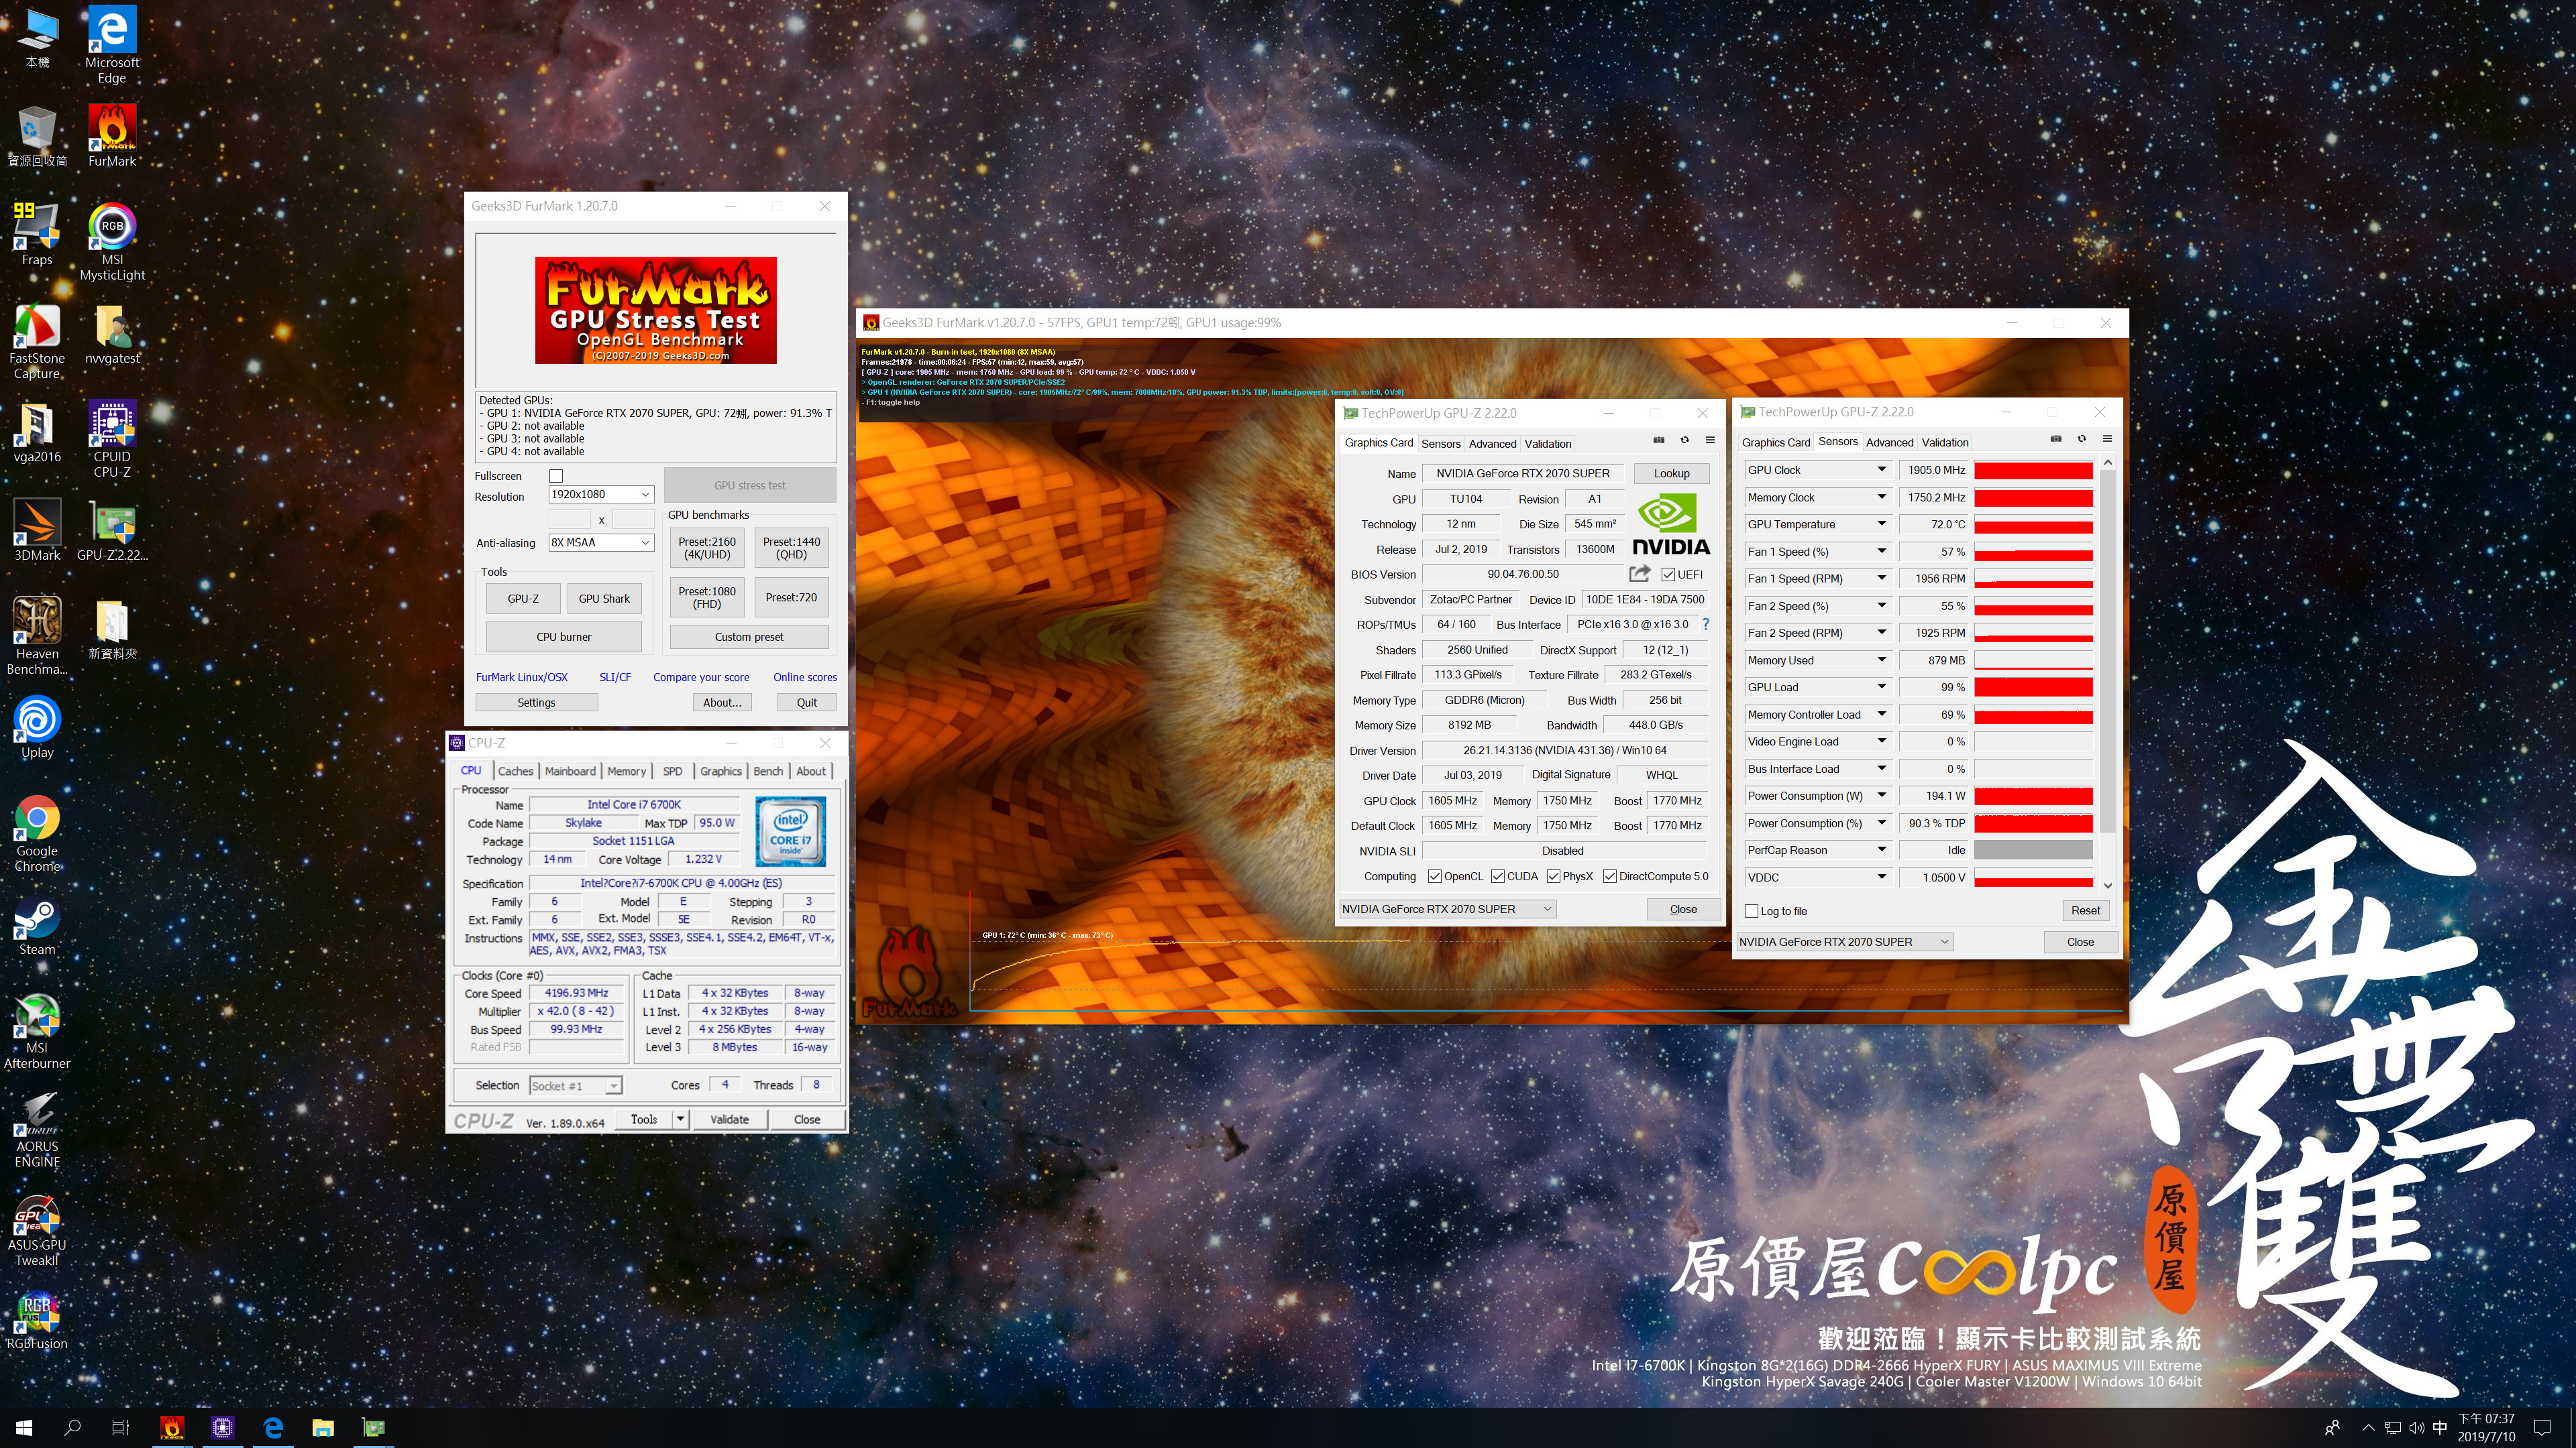This screenshot has width=2576, height=1448.
Task: Toggle the DirectCompute 5.0 checkbox in GPU-Z
Action: tap(1610, 876)
